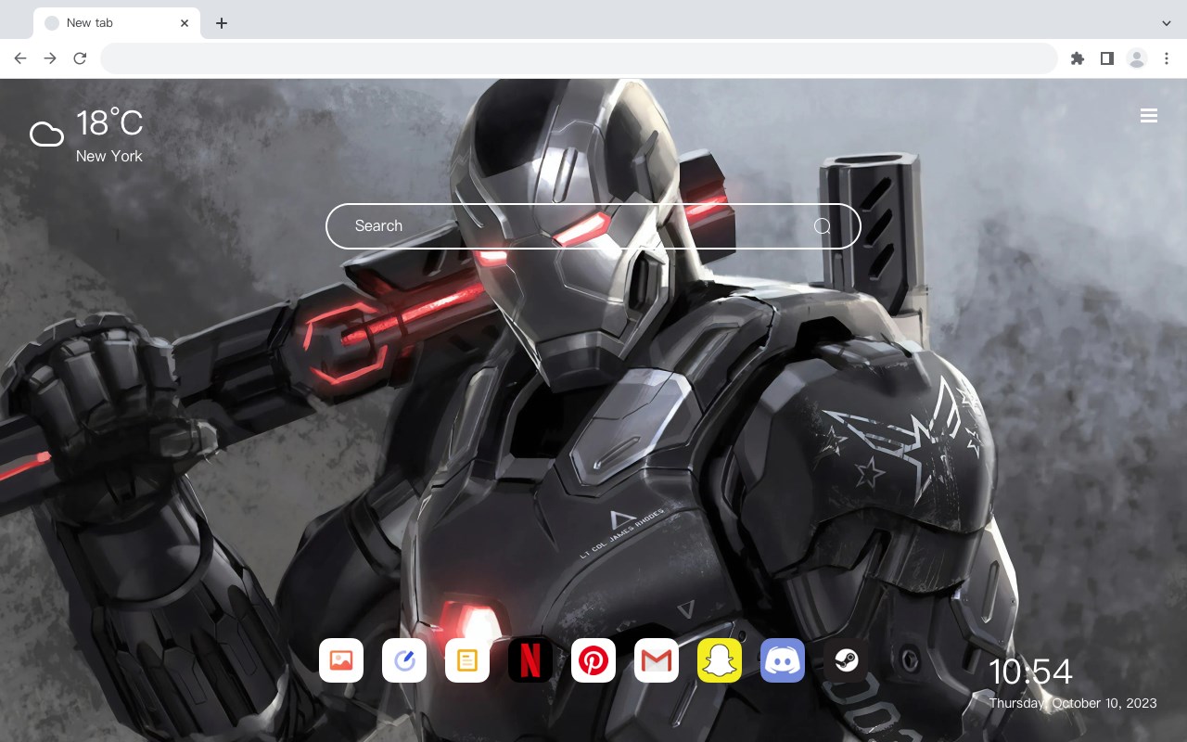
Task: Open the profile avatar menu
Action: [1137, 58]
